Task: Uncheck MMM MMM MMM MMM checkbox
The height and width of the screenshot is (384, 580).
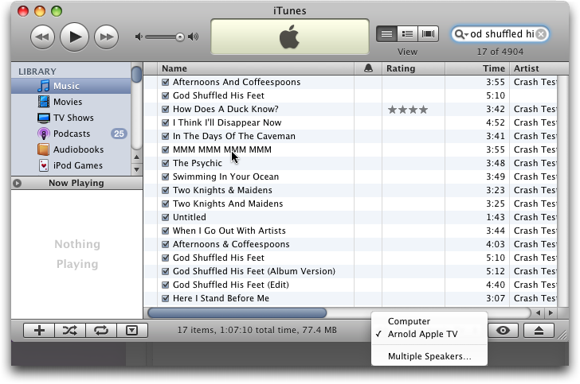Action: point(166,150)
